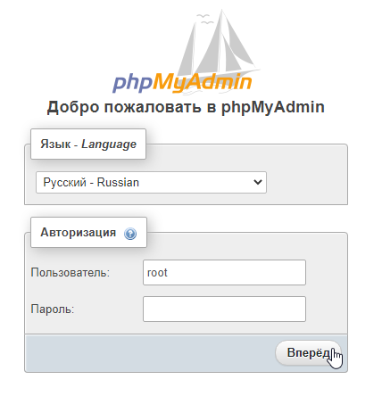Click the orange MyAdmin part of logo
This screenshot has width=382, height=396.
point(203,83)
